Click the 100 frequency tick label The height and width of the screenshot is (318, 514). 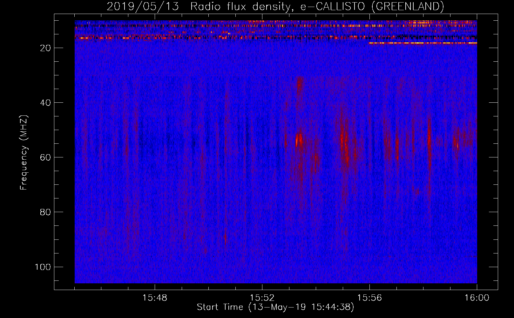click(x=43, y=267)
